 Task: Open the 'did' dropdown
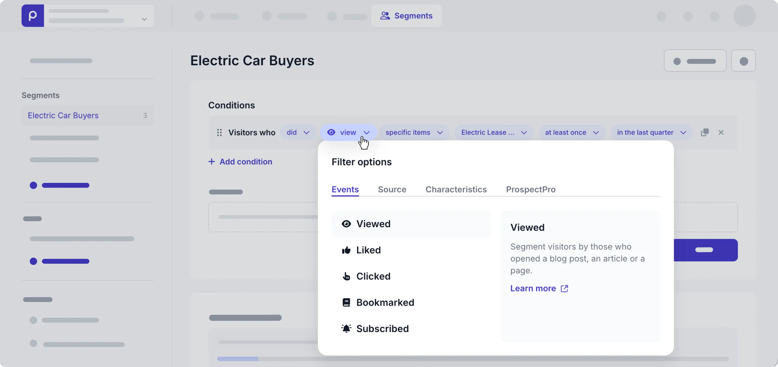pyautogui.click(x=298, y=132)
